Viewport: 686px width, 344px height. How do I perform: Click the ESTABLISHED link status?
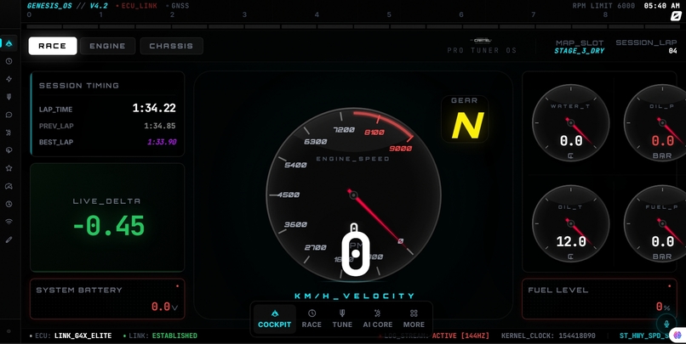click(174, 336)
